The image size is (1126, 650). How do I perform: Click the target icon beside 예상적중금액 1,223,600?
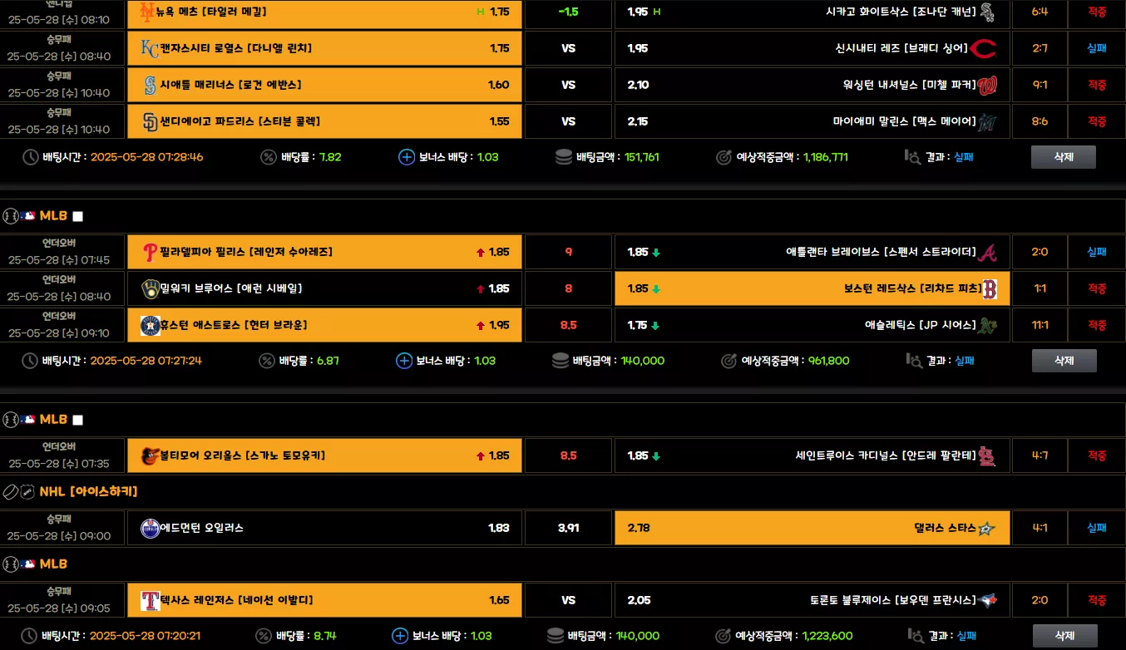[724, 636]
